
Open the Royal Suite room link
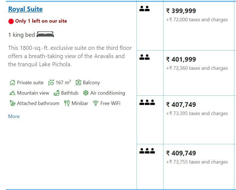pyautogui.click(x=25, y=9)
